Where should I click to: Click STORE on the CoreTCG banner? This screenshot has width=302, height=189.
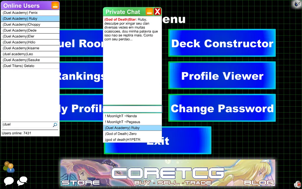(81, 183)
